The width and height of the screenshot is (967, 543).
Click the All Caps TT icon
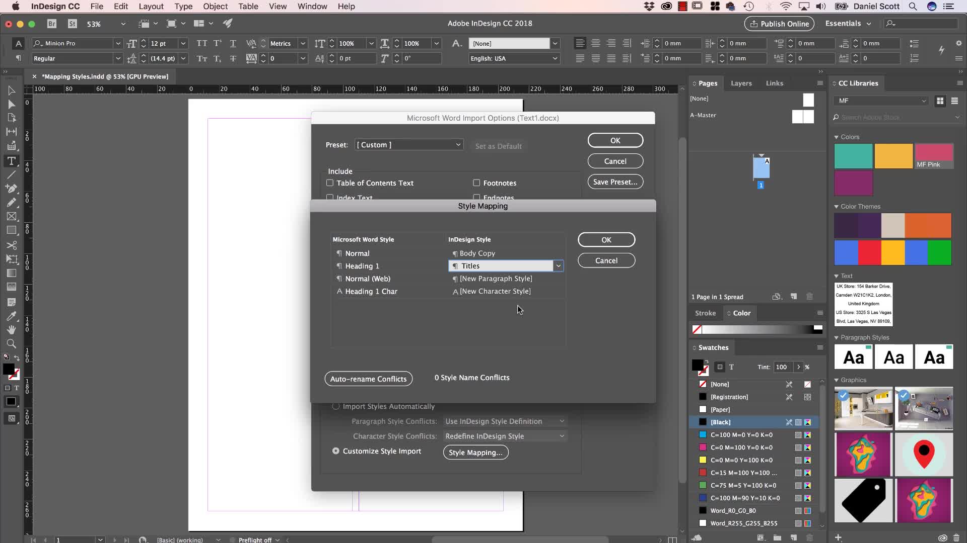(201, 43)
